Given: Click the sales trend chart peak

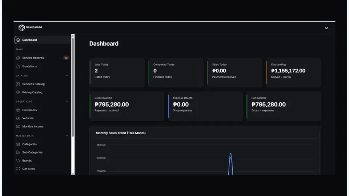Looking at the screenshot, I should (230, 154).
